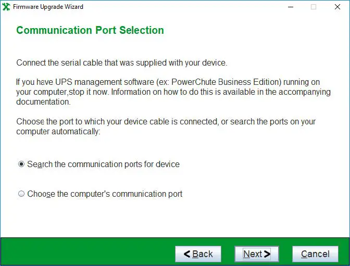Click the "Choose the computer's communication port" label text
This screenshot has height=266, width=350.
[105, 194]
